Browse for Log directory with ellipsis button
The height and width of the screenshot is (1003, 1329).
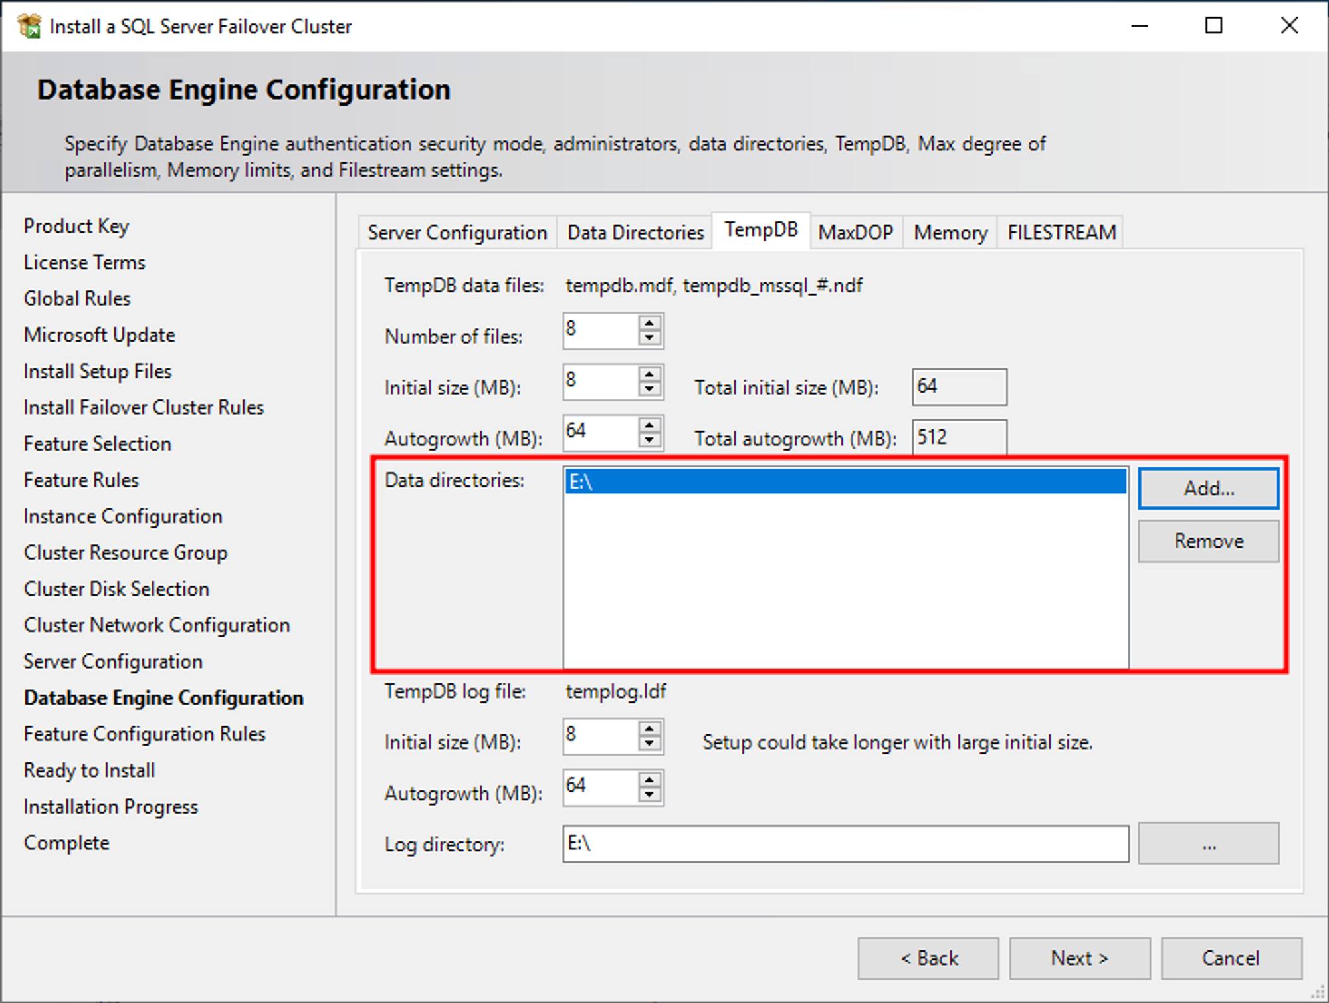1208,844
